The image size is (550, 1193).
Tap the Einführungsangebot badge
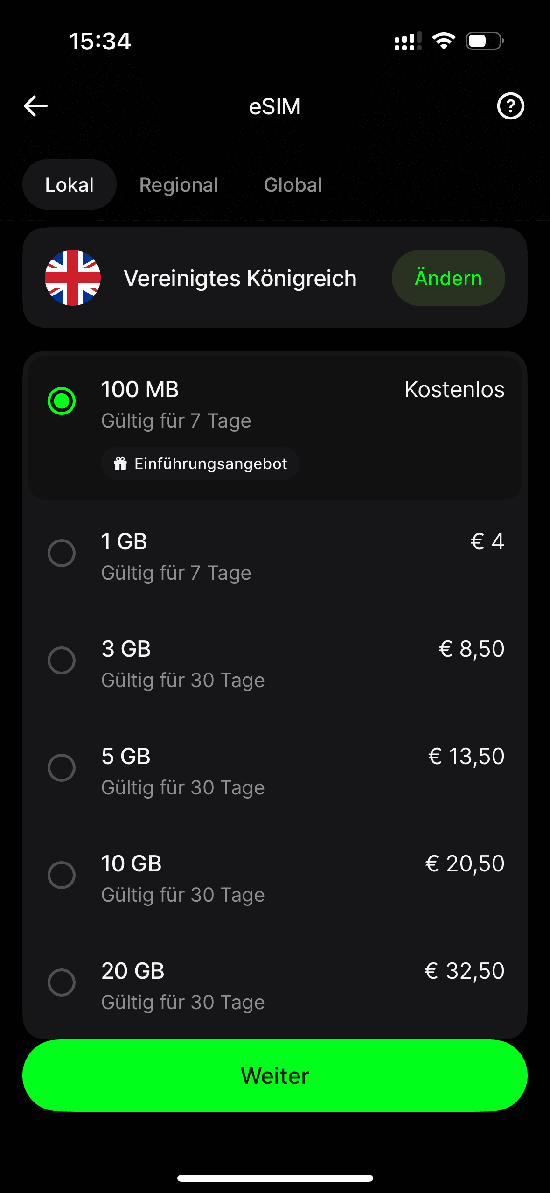(x=200, y=463)
